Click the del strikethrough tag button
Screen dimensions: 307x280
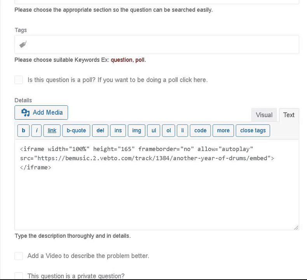click(x=100, y=131)
